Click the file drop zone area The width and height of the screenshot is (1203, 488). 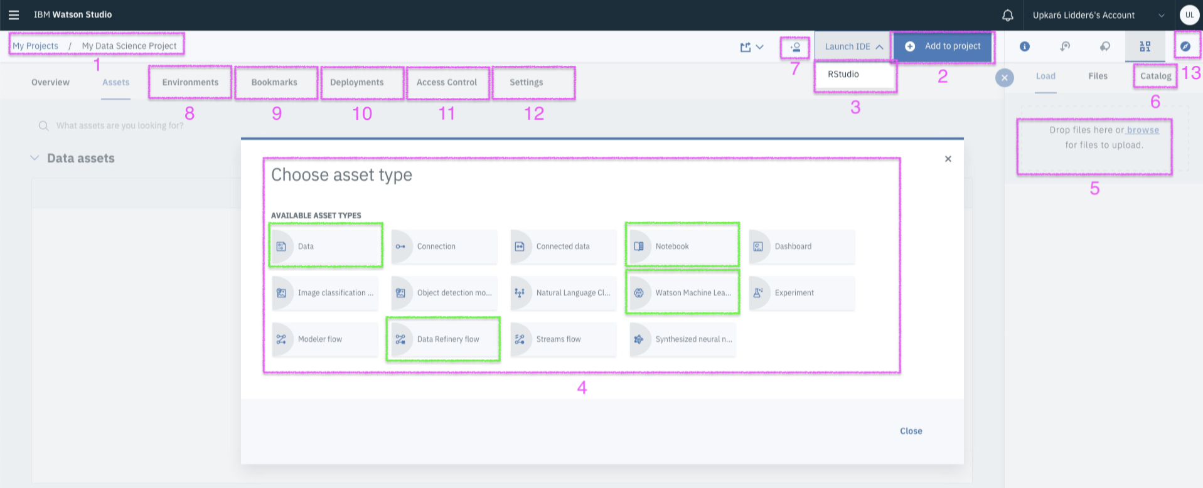[1104, 138]
